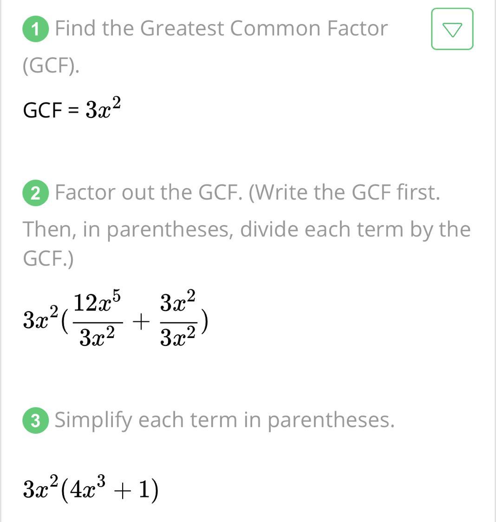Click the 'Factor out the GCF.' instruction text
496x522 pixels.
tap(149, 192)
